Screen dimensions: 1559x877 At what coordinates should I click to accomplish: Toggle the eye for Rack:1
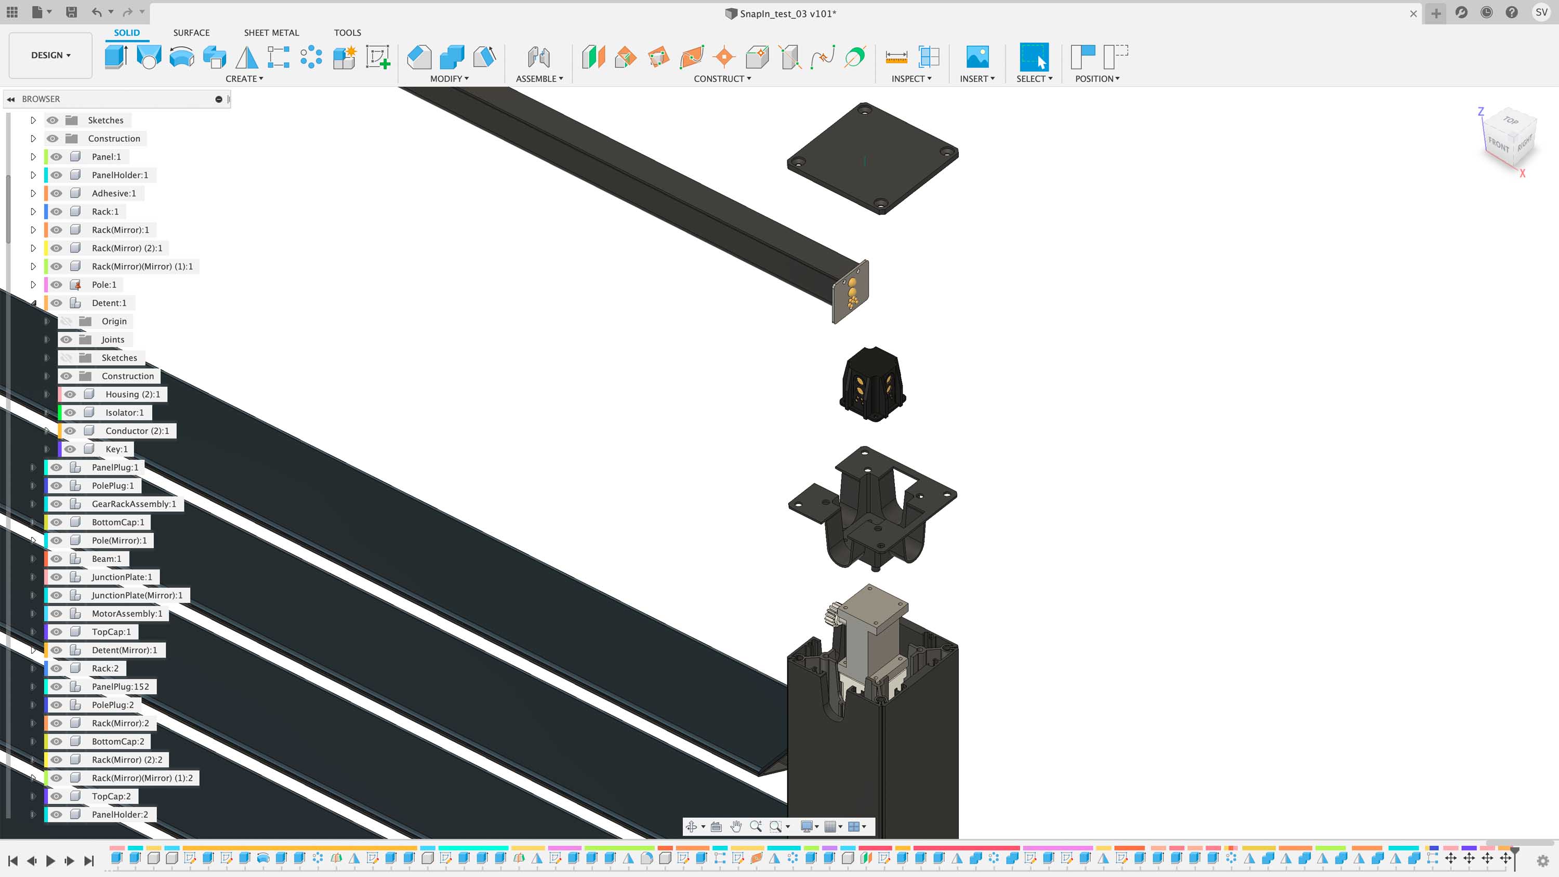(x=56, y=211)
